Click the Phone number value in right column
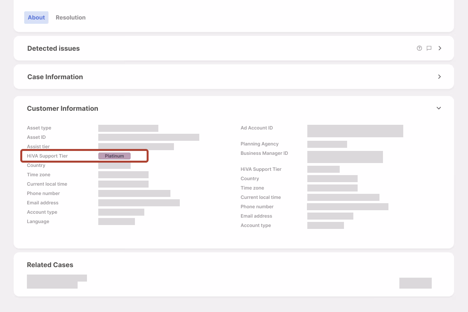468x312 pixels. point(347,206)
